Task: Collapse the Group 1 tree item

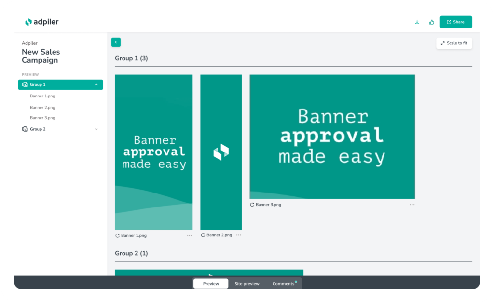Action: pyautogui.click(x=96, y=85)
